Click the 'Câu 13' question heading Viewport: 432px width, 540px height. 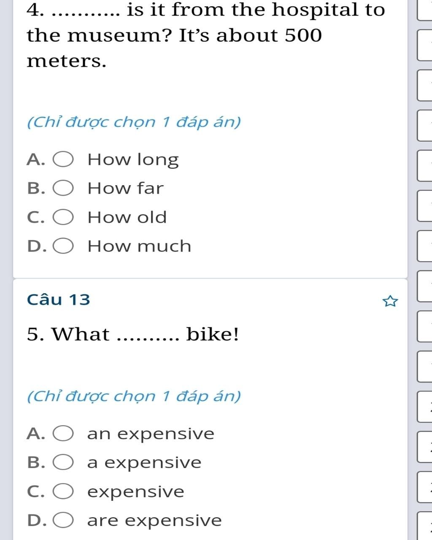coord(59,300)
